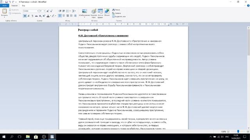Image resolution: width=250 pixels, height=140 pixels.
Task: Toggle center text alignment
Action: click(x=64, y=16)
